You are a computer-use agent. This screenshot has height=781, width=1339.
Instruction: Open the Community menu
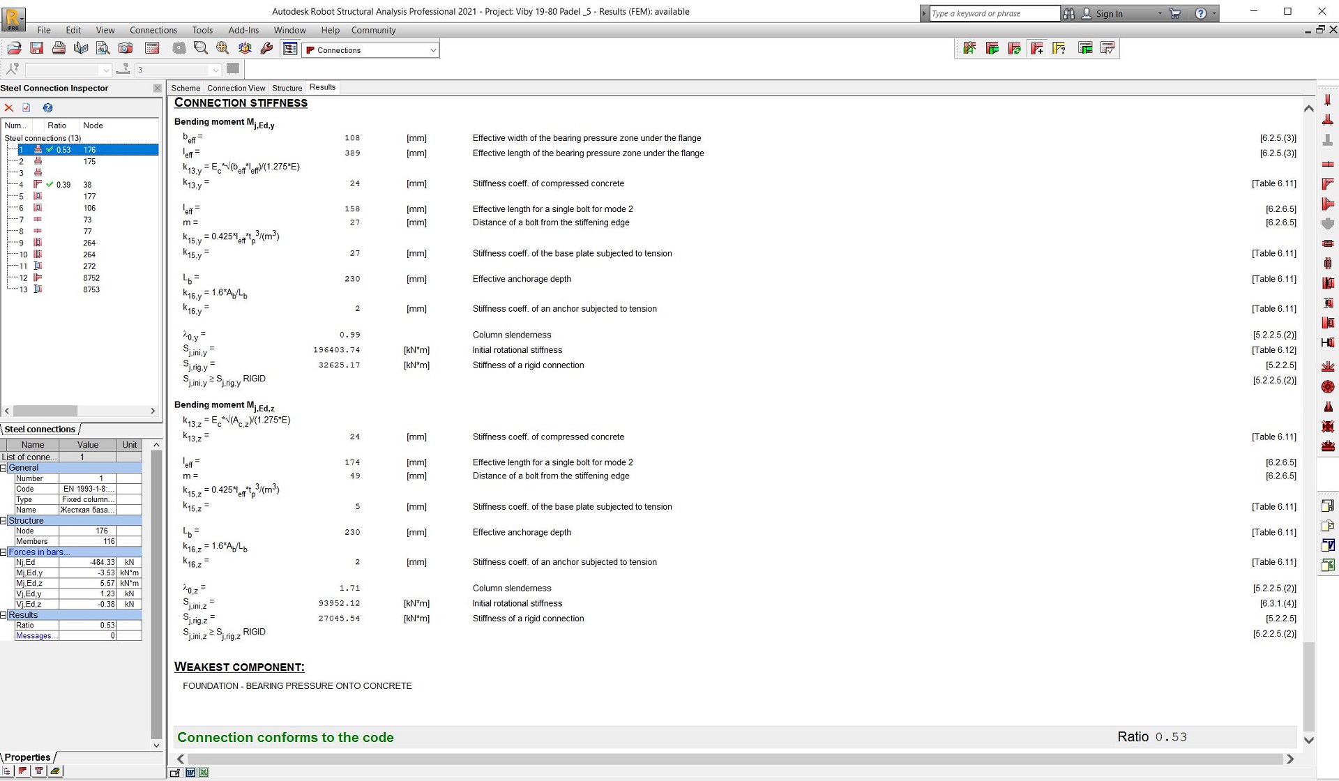(373, 30)
